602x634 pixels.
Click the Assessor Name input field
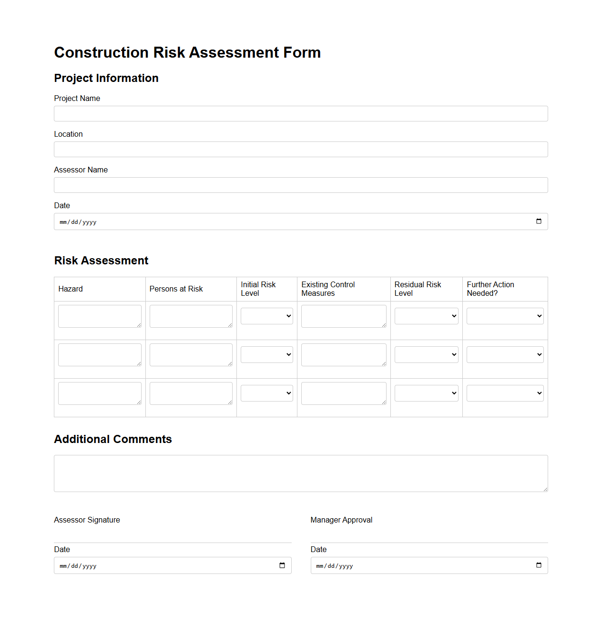[300, 185]
